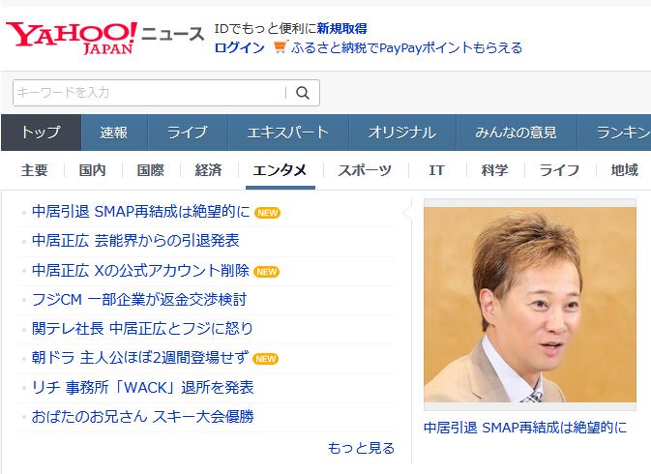651x474 pixels.
Task: Switch to the IT category
Action: [x=437, y=170]
